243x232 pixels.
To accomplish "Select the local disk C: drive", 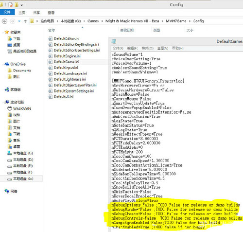I will coord(20,153).
